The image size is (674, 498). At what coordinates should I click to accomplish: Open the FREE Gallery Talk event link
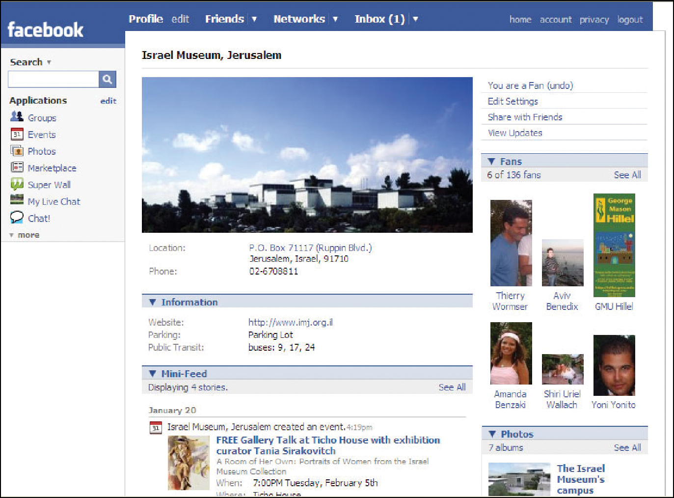tap(328, 445)
